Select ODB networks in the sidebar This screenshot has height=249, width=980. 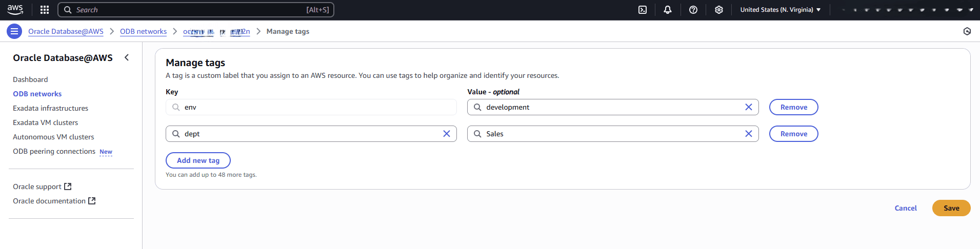[37, 94]
